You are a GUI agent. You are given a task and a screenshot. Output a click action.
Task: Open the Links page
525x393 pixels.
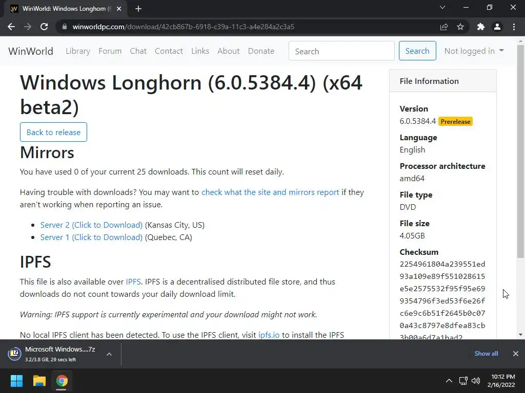click(x=200, y=51)
